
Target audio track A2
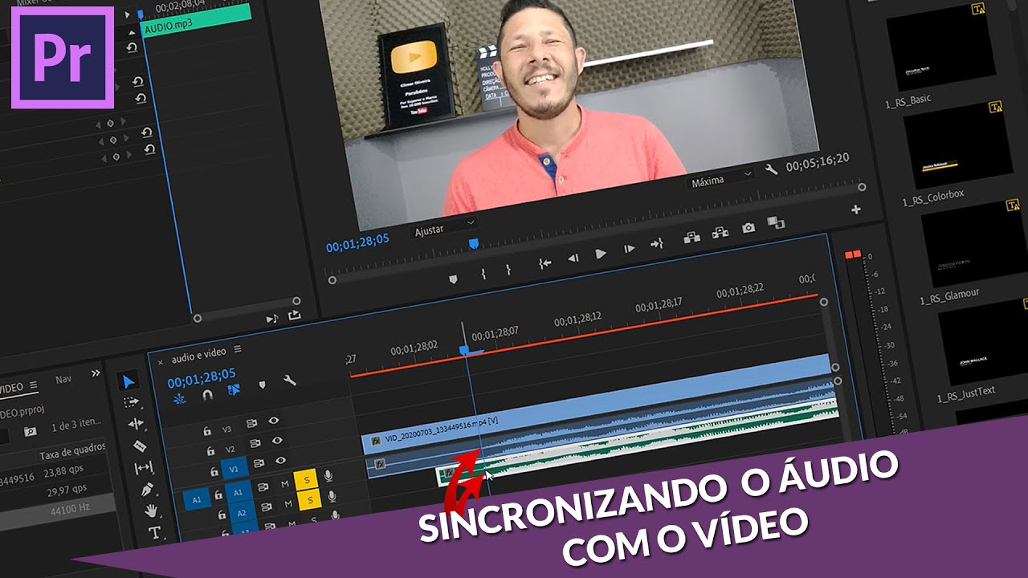tap(241, 513)
